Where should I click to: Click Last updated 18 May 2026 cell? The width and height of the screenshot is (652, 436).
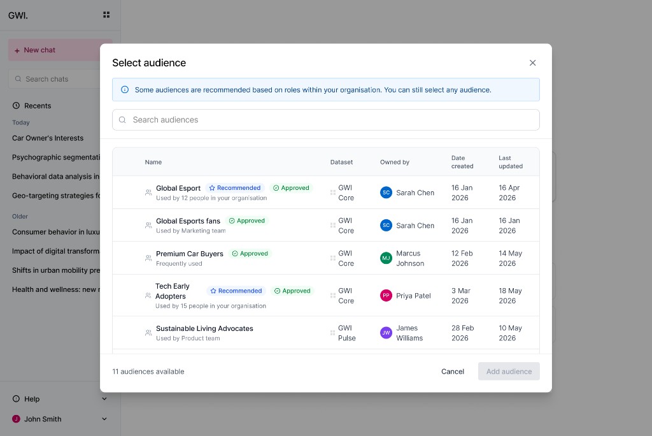coord(510,296)
